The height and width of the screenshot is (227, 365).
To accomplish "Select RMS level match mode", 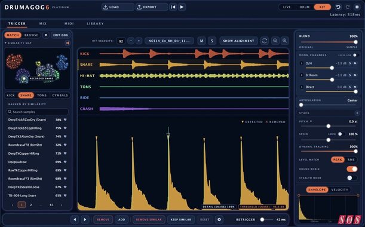I will 351,159.
